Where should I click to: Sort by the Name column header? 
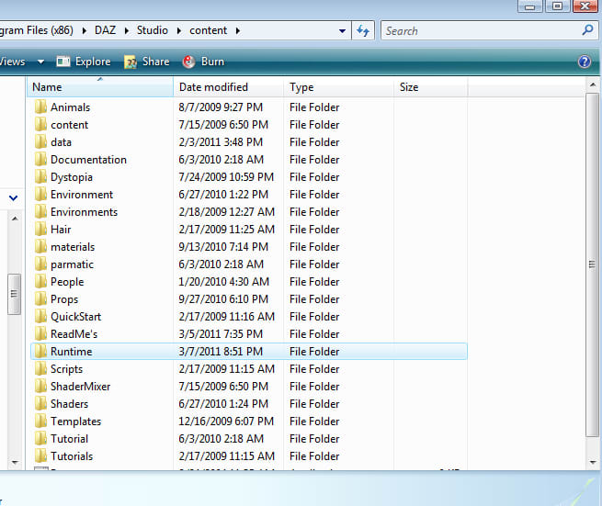pyautogui.click(x=100, y=87)
